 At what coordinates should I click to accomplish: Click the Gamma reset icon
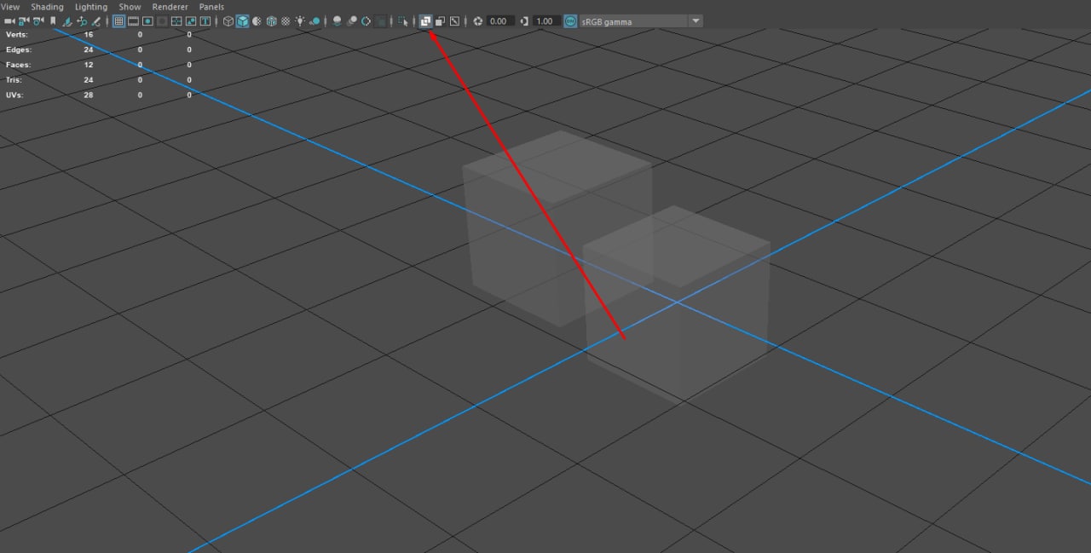tap(524, 21)
